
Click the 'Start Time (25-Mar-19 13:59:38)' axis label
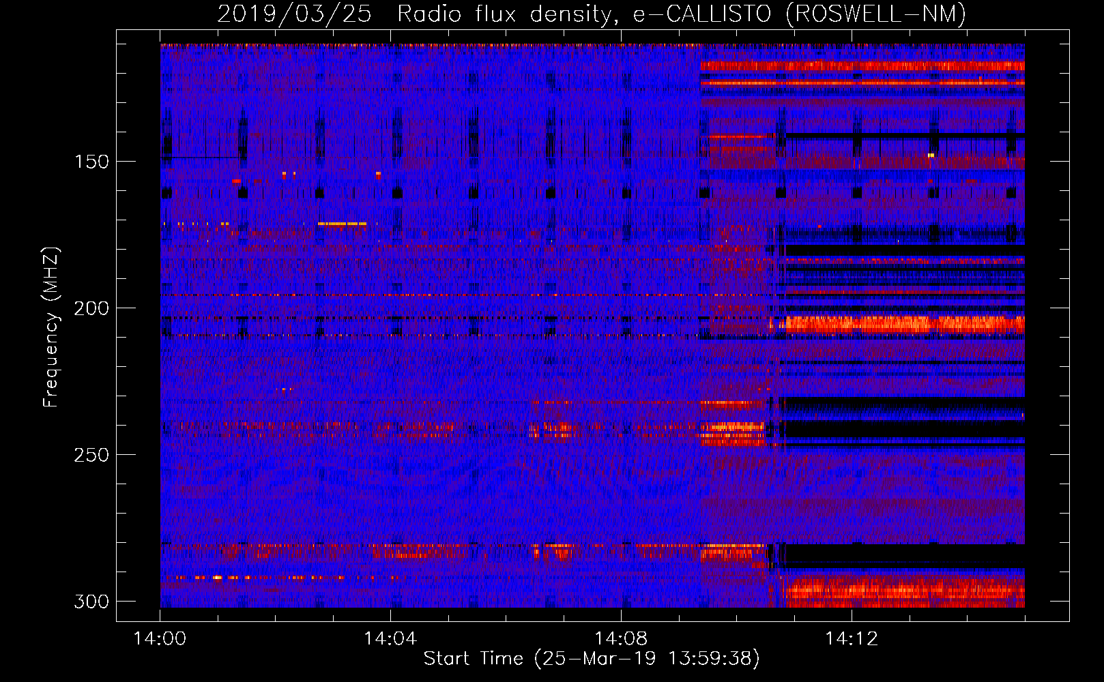tap(592, 659)
